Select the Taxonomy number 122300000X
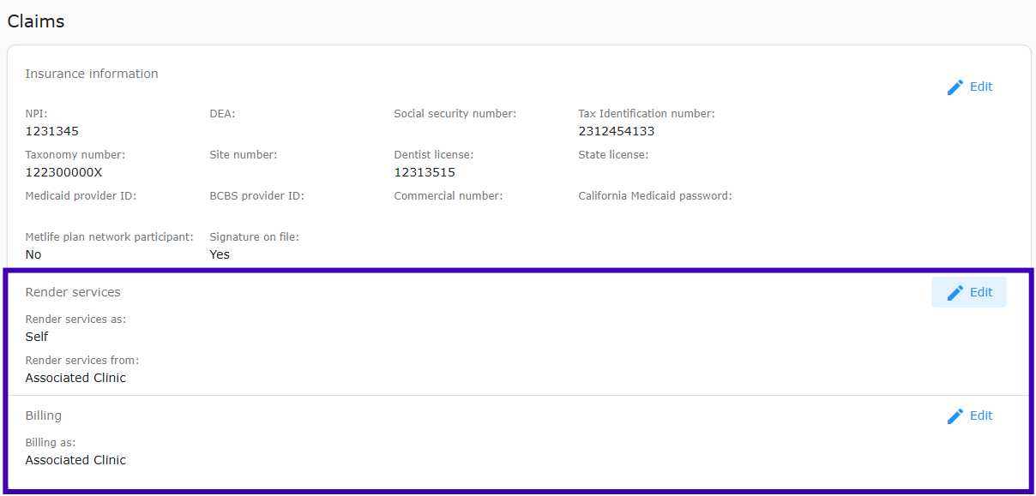1036x496 pixels. [x=63, y=172]
